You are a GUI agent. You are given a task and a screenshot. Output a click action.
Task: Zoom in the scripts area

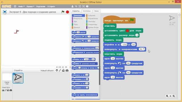[x=174, y=96]
